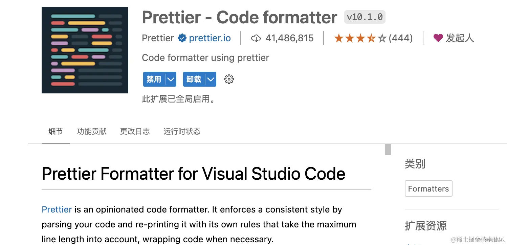Viewport: 507px width, 245px height.
Task: Click the verified publisher badge next to Prettier
Action: pos(182,38)
